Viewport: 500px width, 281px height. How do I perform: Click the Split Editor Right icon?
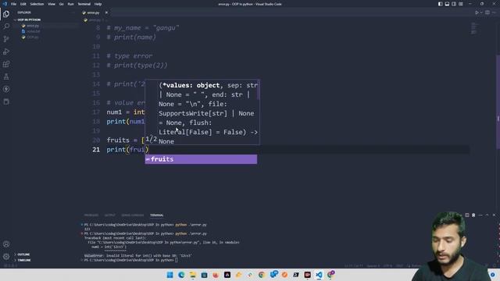click(x=487, y=12)
